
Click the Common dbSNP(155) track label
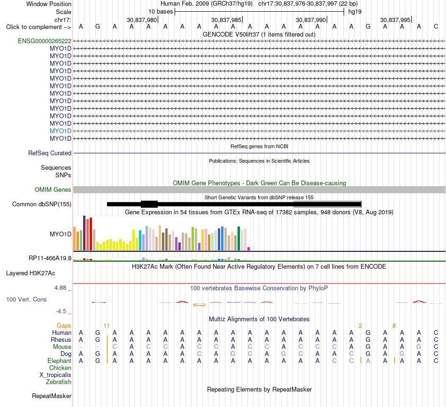[x=41, y=204]
